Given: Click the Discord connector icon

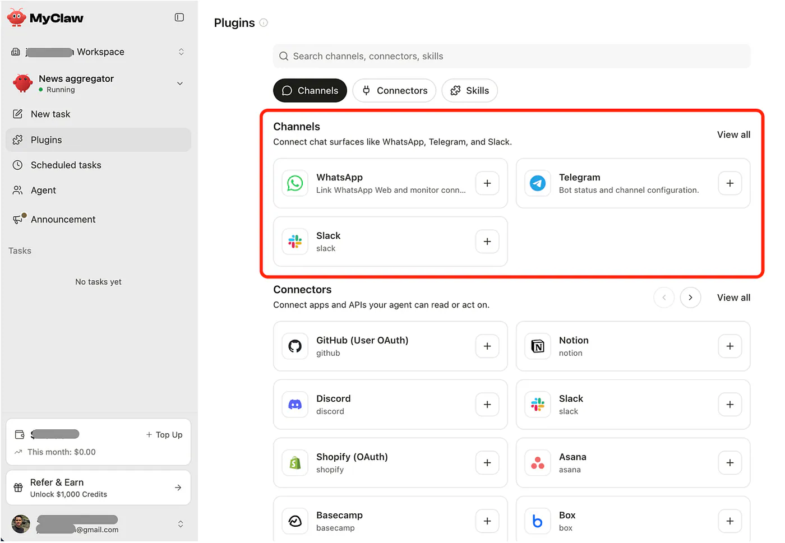Looking at the screenshot, I should point(295,405).
